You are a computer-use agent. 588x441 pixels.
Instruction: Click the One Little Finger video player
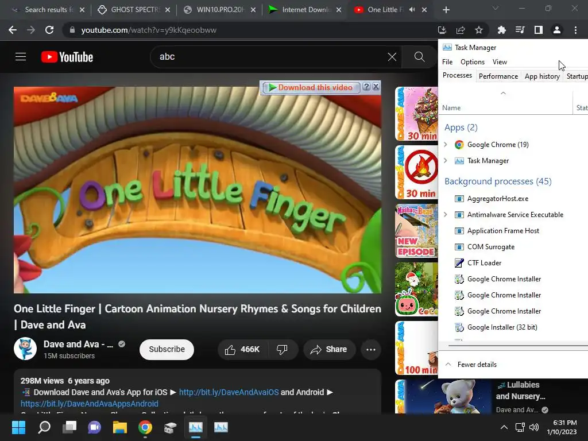coord(198,190)
